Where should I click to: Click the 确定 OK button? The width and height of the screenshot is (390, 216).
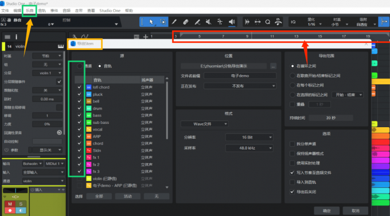pyautogui.click(x=326, y=211)
